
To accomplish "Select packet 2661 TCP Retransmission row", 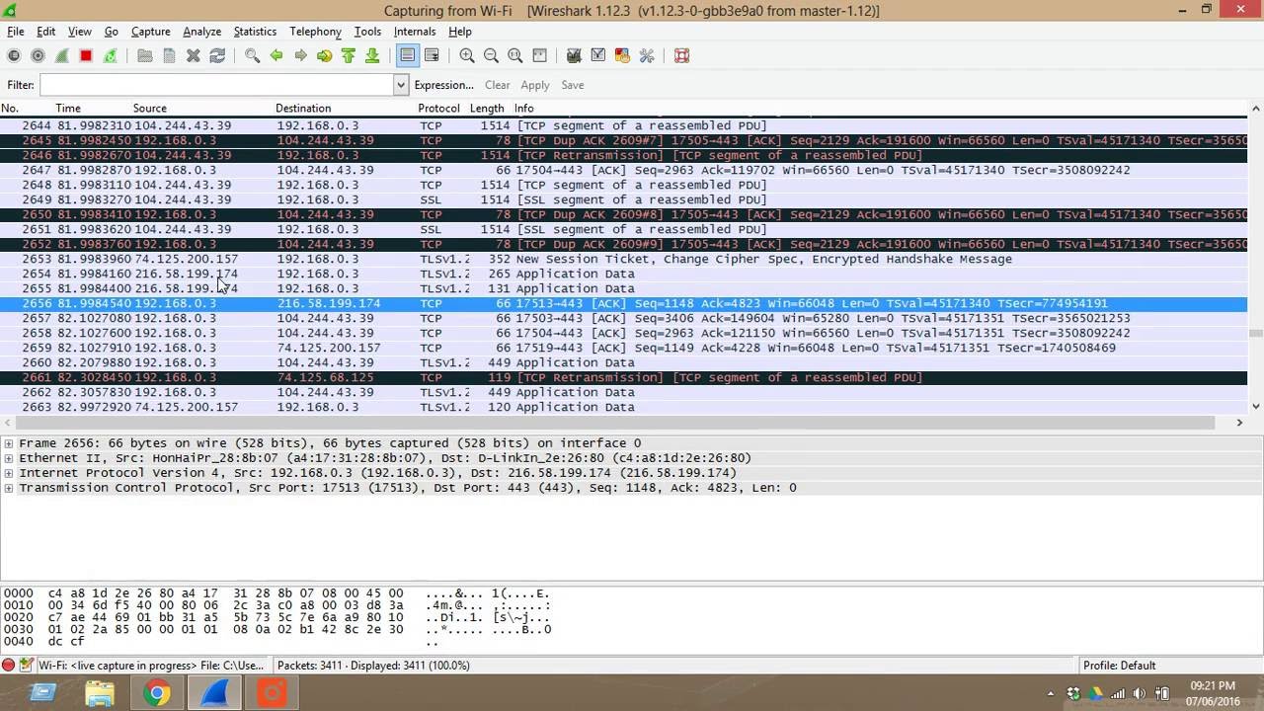I will [x=624, y=377].
